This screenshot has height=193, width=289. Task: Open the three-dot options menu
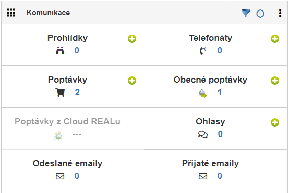coord(280,13)
